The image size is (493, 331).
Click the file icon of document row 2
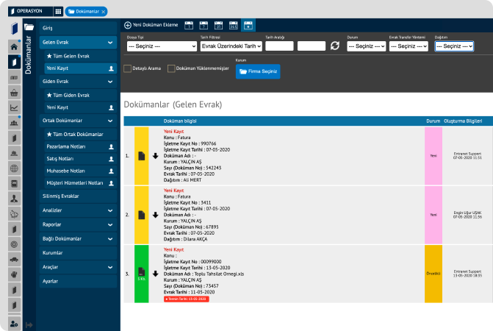(142, 215)
